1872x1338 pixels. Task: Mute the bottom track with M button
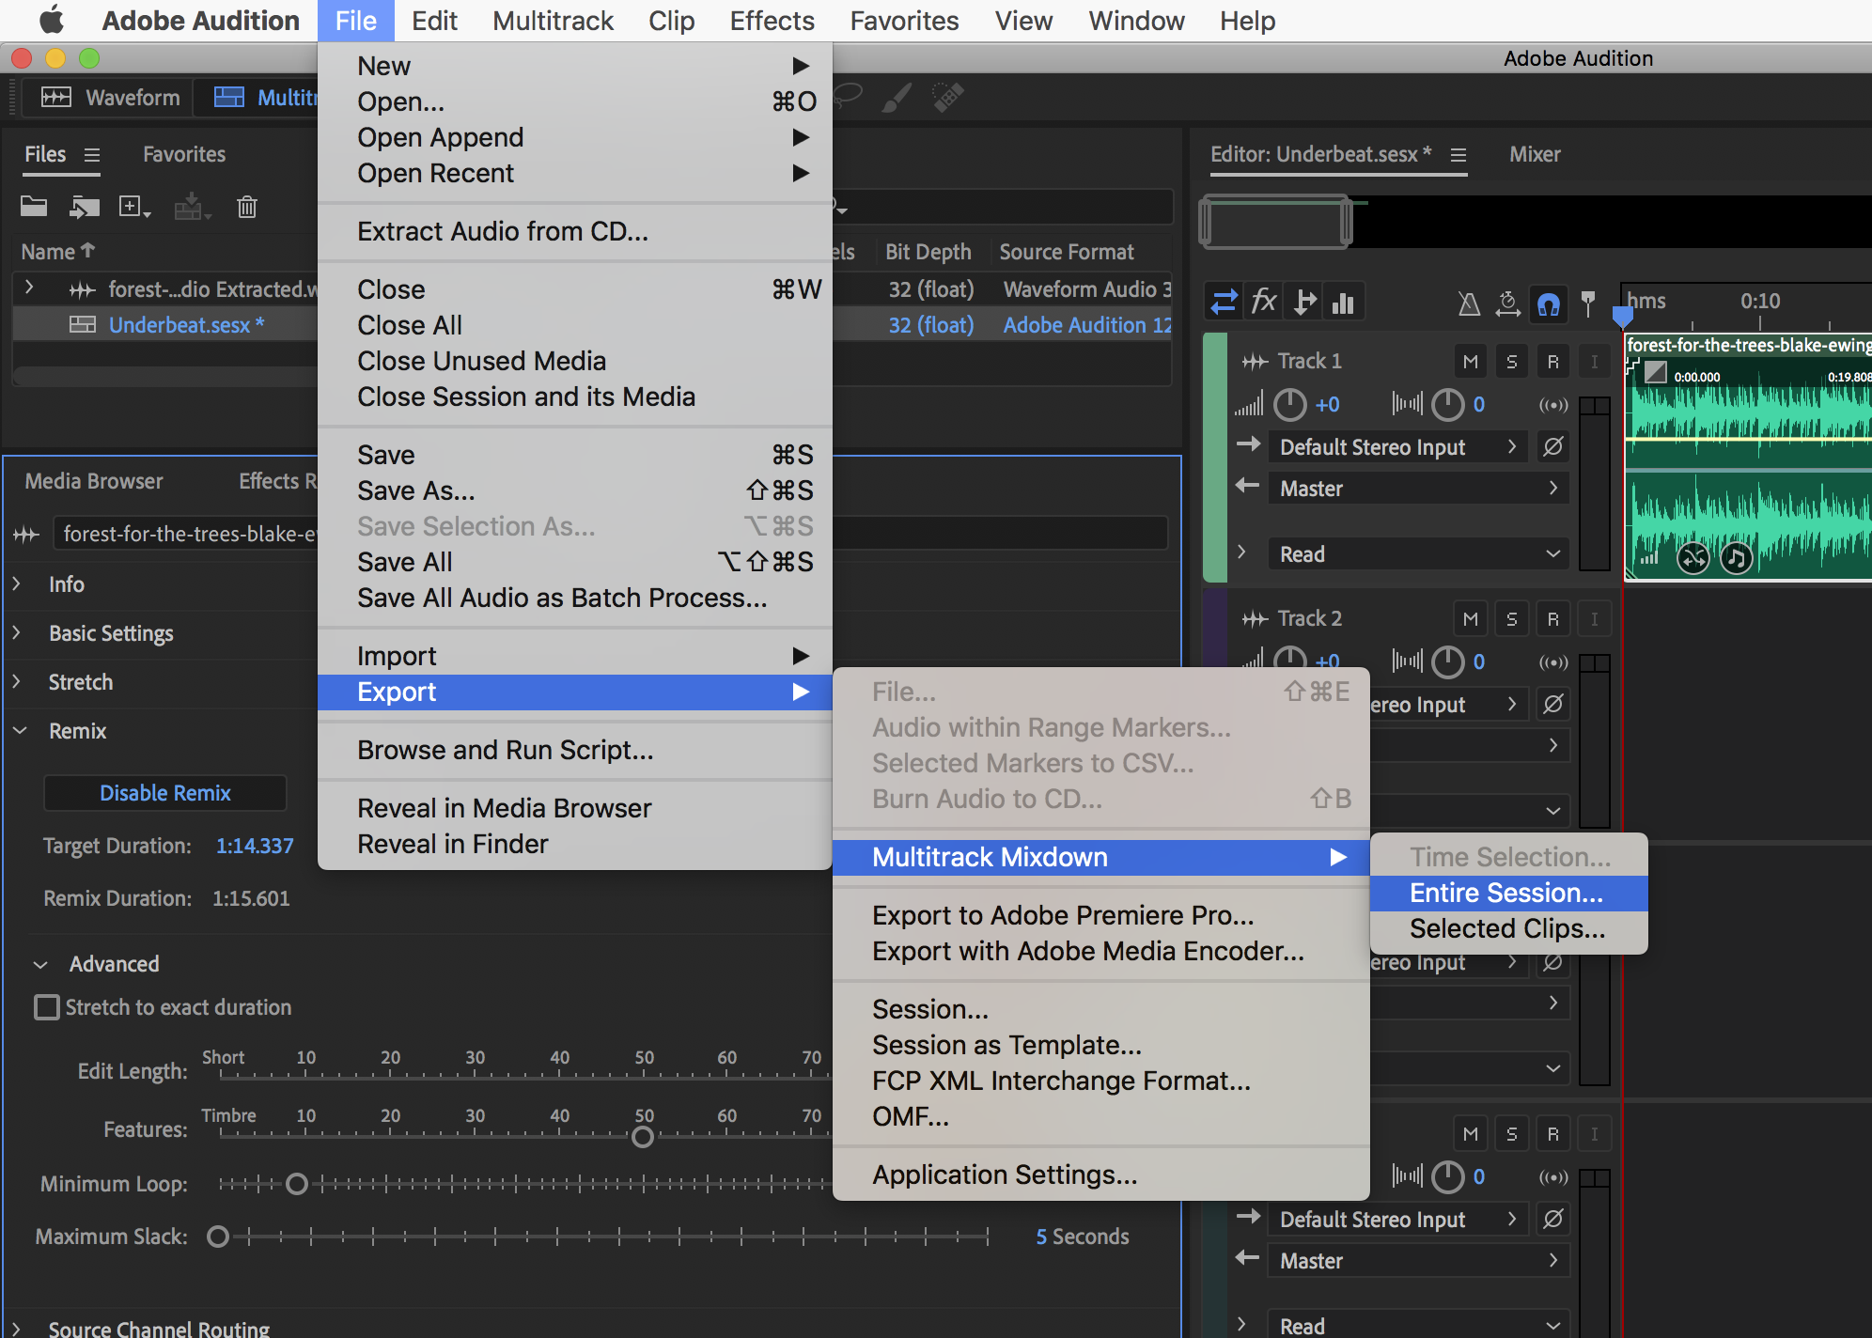[1471, 1134]
